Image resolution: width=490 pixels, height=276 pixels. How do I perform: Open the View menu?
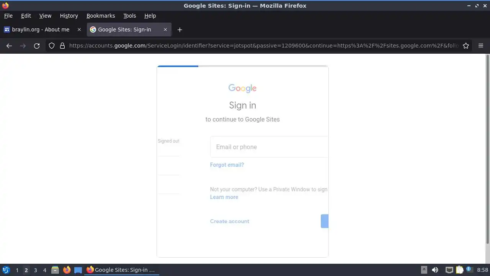[45, 16]
